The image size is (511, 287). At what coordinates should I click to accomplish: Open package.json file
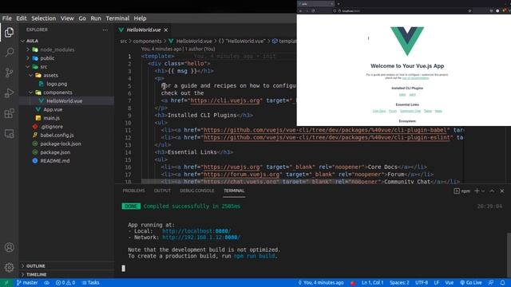pos(55,152)
